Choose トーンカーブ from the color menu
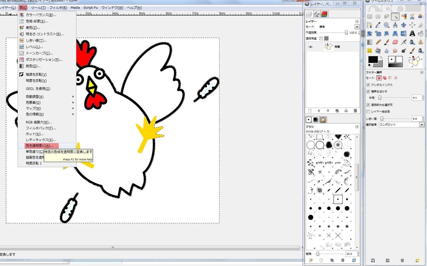Screen dimensions: 427x266 pos(47,53)
